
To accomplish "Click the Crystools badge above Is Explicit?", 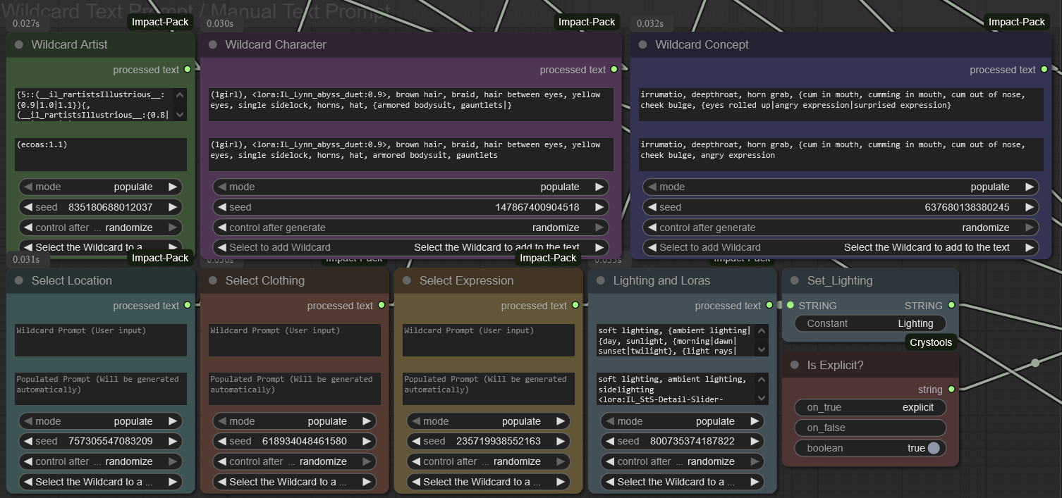I will [931, 342].
